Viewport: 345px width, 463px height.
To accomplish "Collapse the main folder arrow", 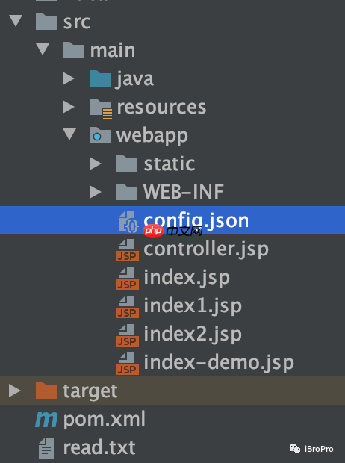I will [x=43, y=49].
